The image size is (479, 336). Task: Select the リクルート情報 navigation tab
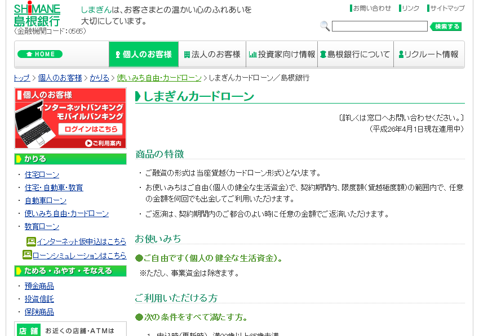point(429,55)
